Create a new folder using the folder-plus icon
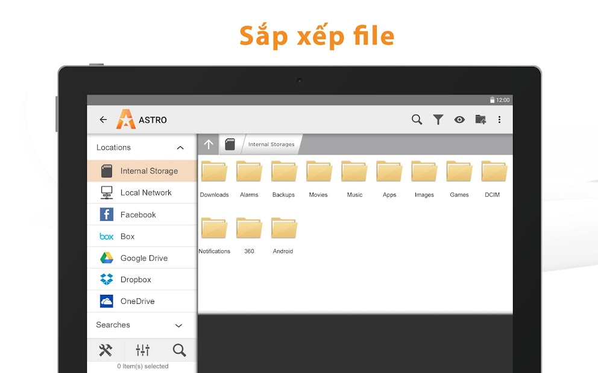Viewport: 598px width, 373px height. pos(480,119)
